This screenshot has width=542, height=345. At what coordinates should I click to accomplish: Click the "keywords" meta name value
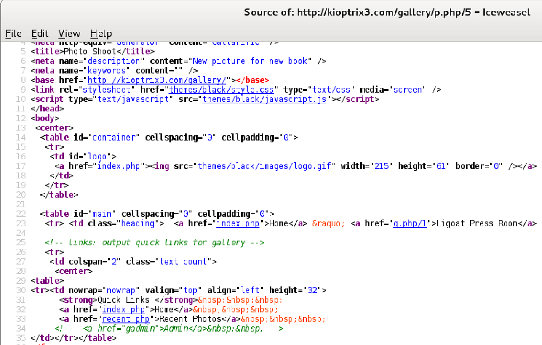107,71
